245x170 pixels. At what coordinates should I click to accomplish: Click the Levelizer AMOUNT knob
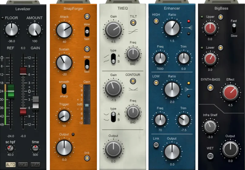(35, 29)
